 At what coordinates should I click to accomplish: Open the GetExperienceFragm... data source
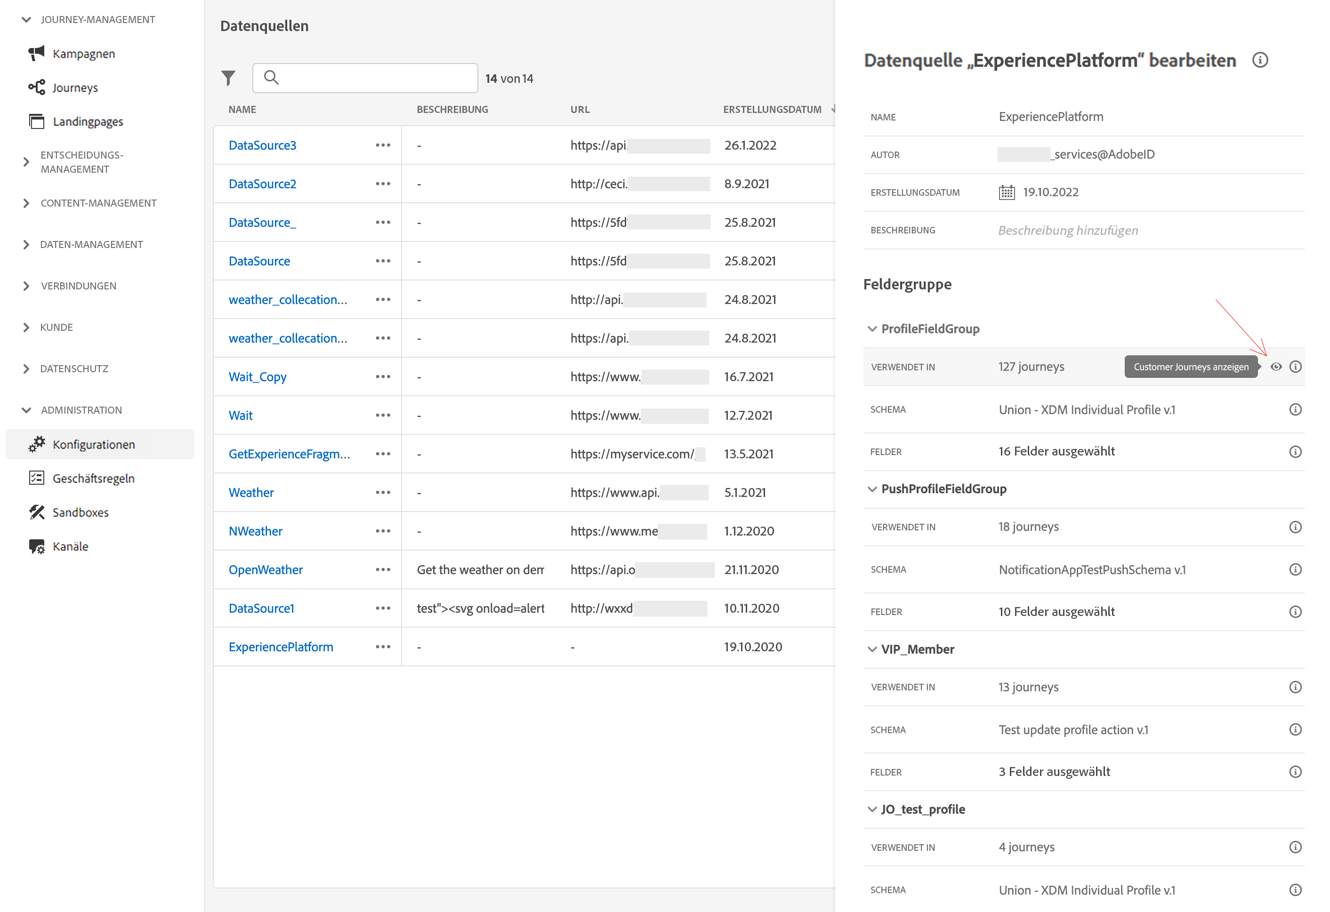coord(289,454)
